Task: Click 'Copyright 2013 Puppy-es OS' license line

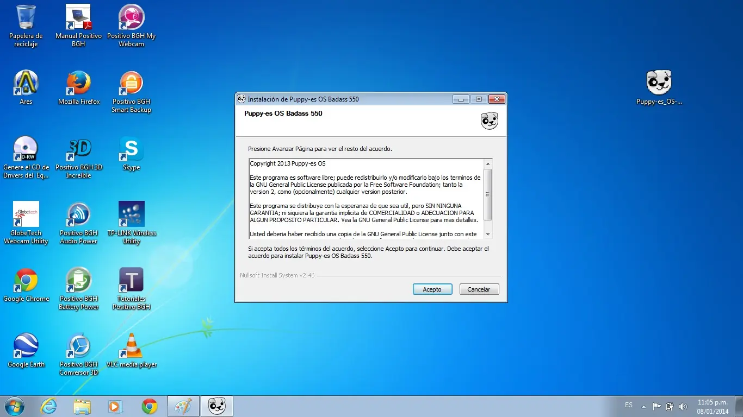Action: 288,163
